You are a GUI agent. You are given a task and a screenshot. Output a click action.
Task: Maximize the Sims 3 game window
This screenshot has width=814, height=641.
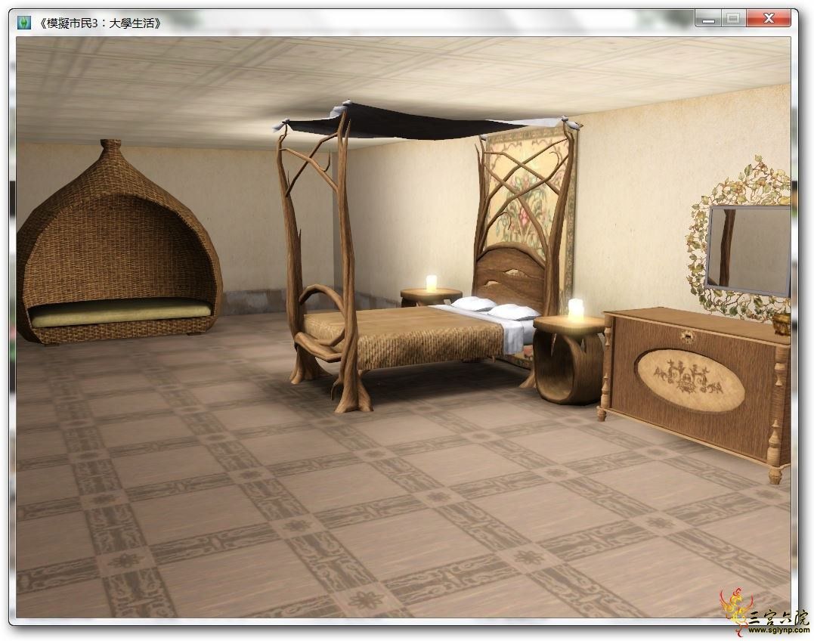(x=733, y=19)
